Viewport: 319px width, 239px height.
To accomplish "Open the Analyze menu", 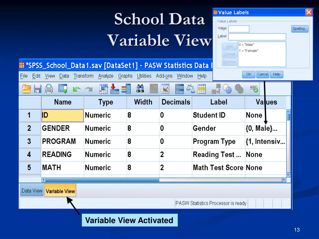I will click(106, 76).
